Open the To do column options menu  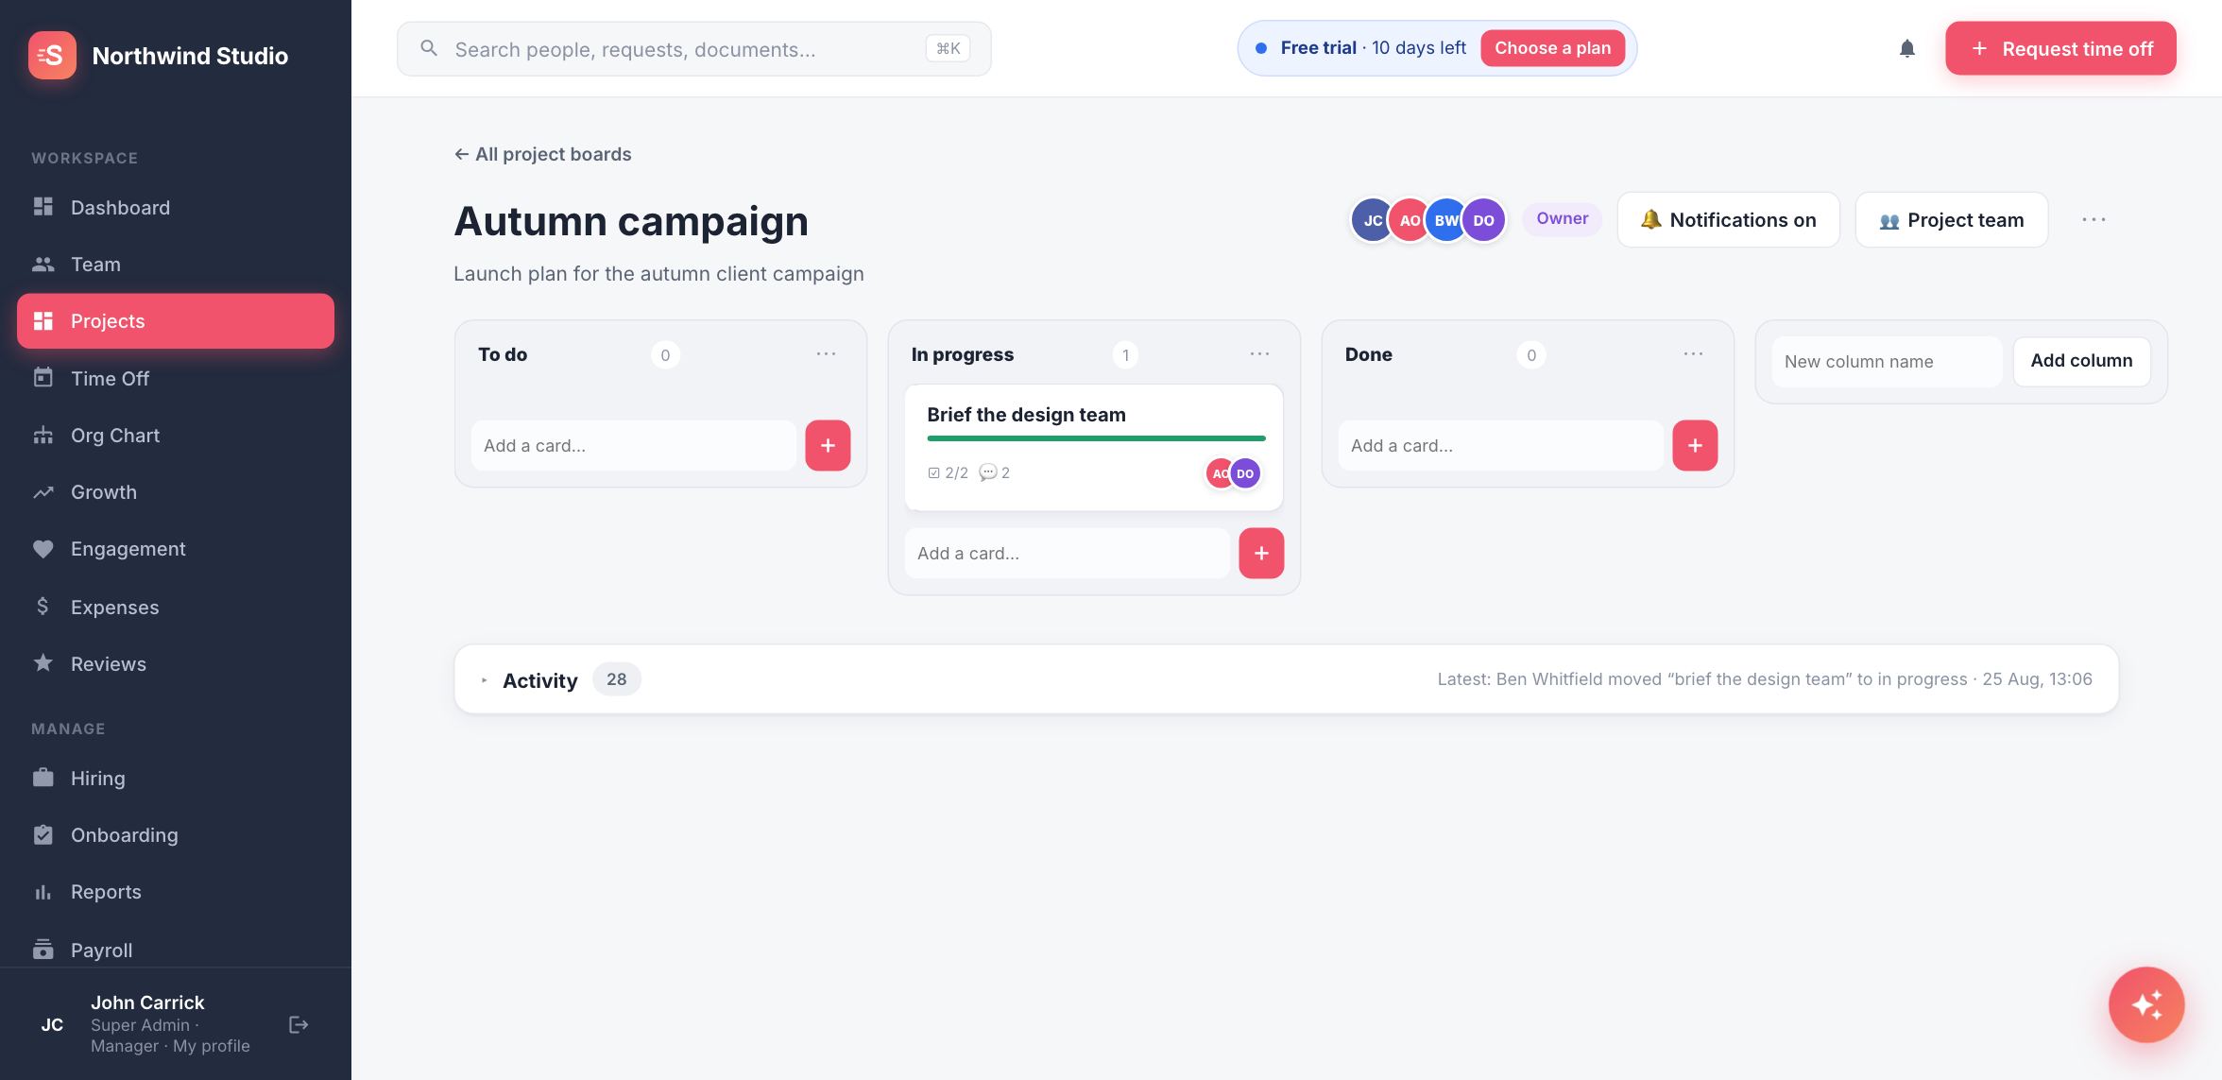pyautogui.click(x=826, y=354)
